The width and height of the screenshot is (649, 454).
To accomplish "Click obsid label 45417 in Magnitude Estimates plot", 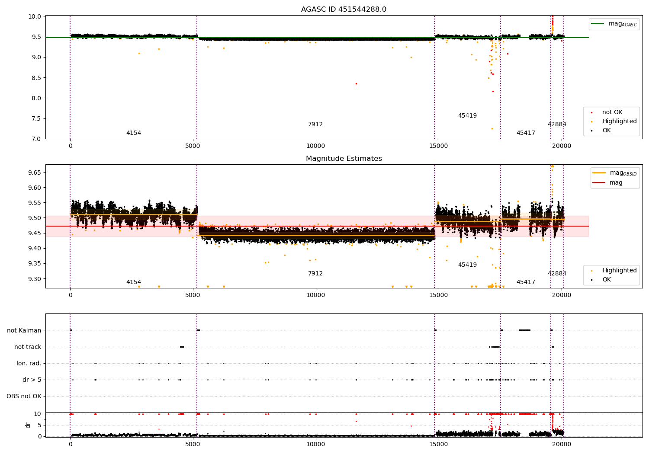I will 526,282.
